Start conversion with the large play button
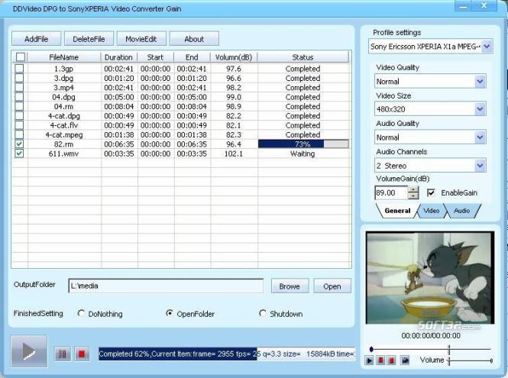This screenshot has height=378, width=508. pos(29,351)
